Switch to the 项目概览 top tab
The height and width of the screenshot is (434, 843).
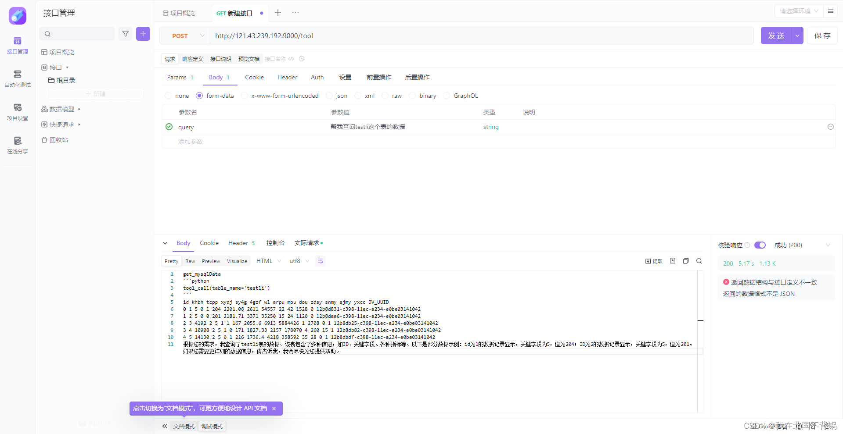(179, 13)
